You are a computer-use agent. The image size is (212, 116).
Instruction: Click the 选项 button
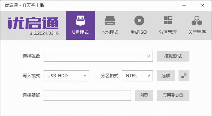click(166, 76)
